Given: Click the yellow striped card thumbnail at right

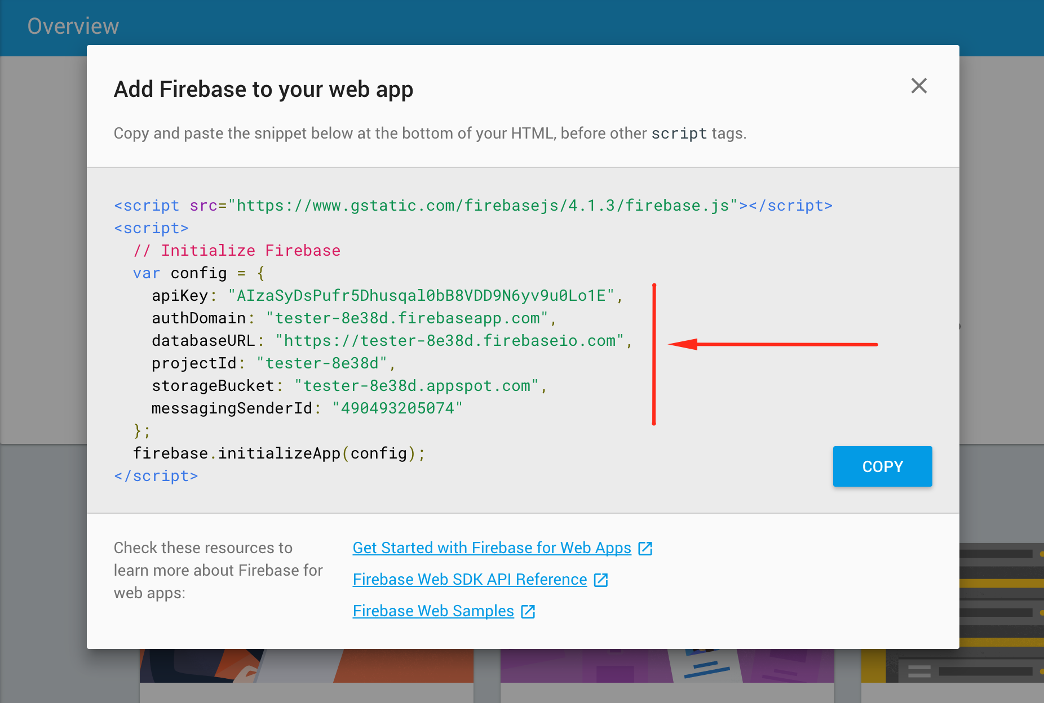Looking at the screenshot, I should pos(1002,613).
